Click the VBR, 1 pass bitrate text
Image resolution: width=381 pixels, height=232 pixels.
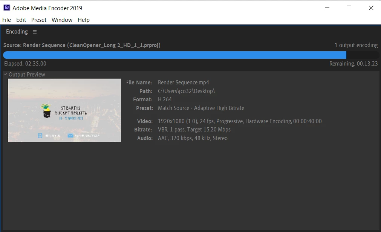click(194, 130)
